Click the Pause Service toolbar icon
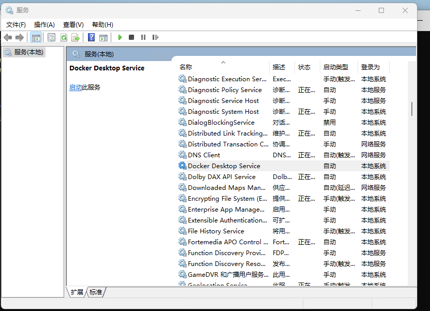This screenshot has width=430, height=311. (x=143, y=37)
